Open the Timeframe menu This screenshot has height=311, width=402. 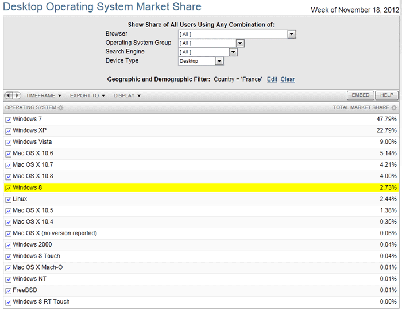coord(43,95)
